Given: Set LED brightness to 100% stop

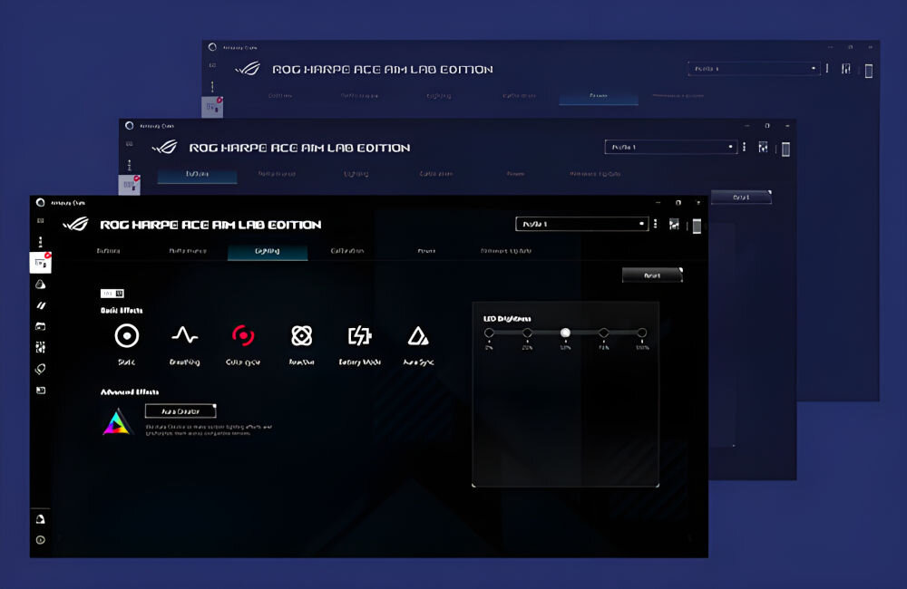Looking at the screenshot, I should (641, 333).
